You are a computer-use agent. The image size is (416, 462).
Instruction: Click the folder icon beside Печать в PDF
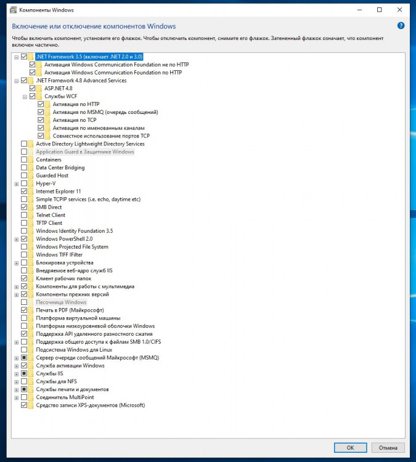point(31,310)
